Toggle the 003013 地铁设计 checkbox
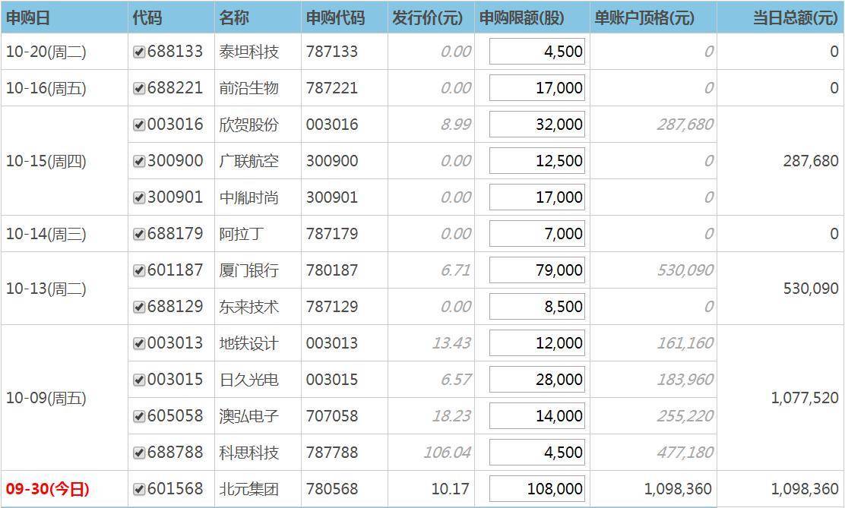 (139, 343)
